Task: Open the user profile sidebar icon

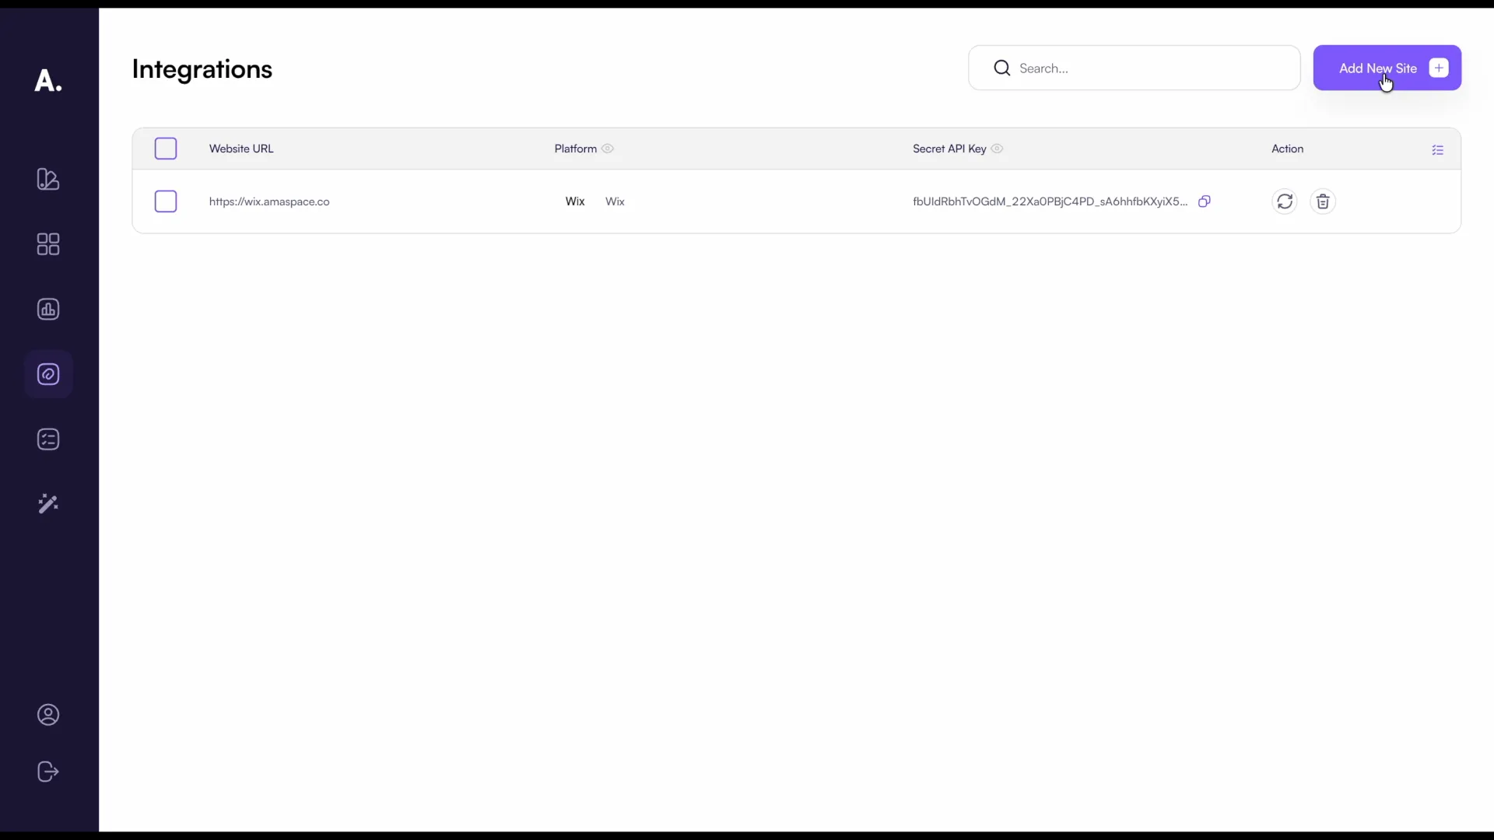Action: coord(48,715)
